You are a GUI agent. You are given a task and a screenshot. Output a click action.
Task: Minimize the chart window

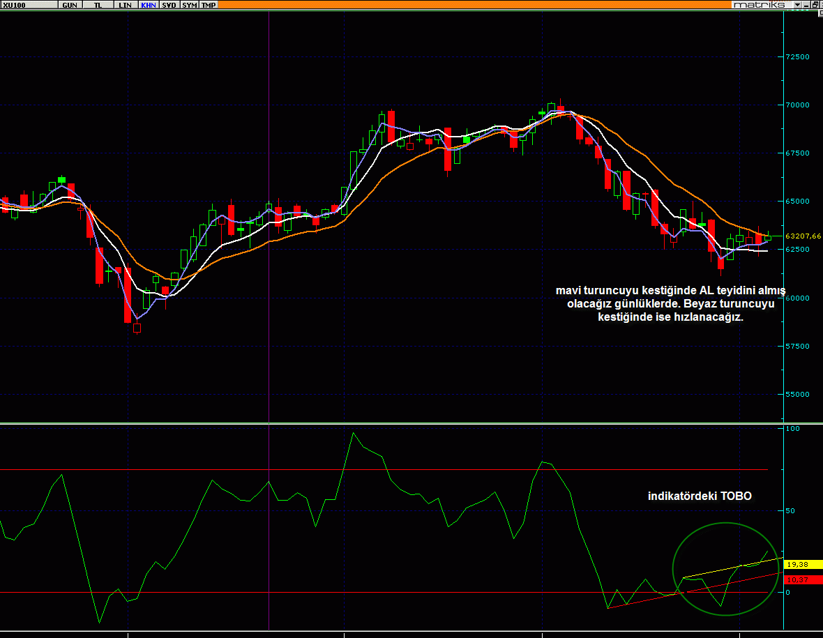(x=807, y=5)
